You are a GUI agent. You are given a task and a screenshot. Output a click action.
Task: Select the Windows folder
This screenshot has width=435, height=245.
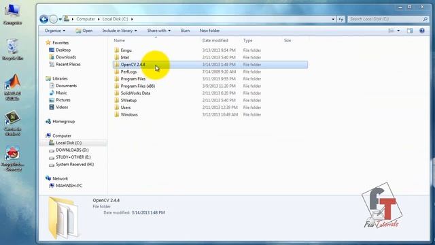(x=129, y=114)
